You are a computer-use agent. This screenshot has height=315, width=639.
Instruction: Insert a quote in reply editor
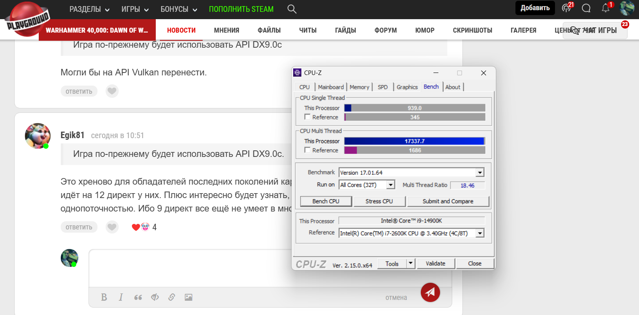pos(138,297)
